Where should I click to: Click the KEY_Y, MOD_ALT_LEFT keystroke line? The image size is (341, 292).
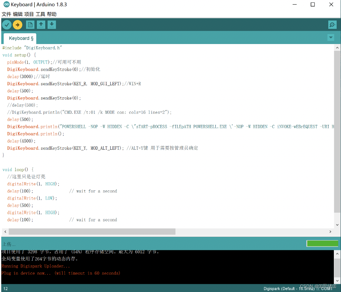(x=102, y=148)
